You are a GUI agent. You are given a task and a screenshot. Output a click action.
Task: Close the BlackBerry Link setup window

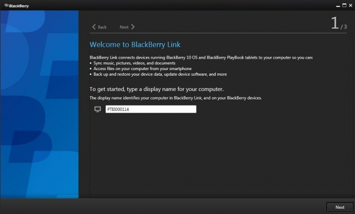(350, 5)
